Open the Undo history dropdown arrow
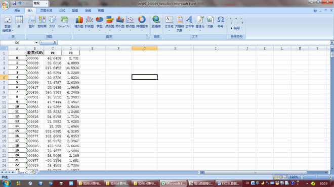The image size is (334, 187). pos(23,3)
